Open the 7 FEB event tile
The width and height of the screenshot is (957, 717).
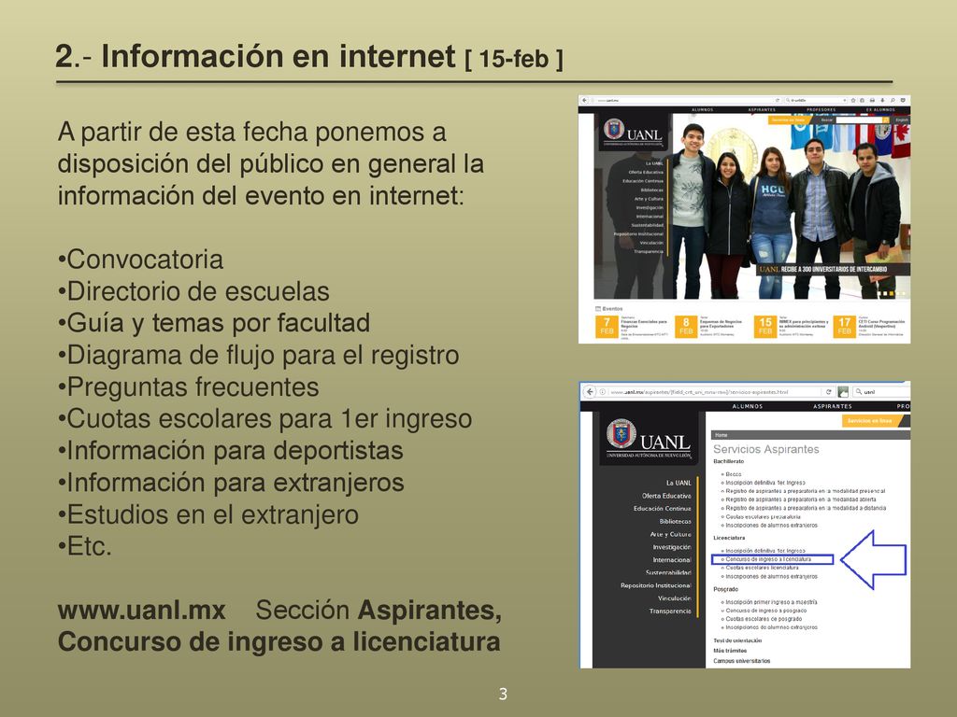coord(607,326)
